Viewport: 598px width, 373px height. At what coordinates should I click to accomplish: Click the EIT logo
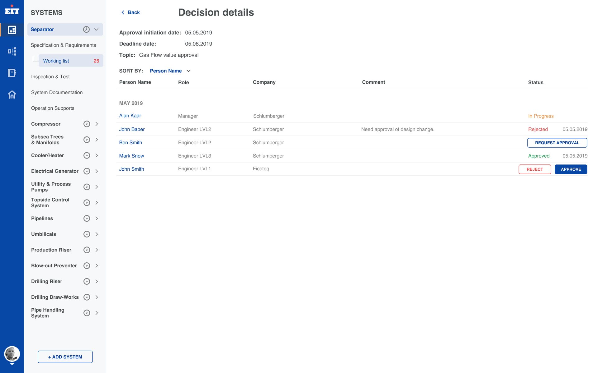tap(12, 10)
